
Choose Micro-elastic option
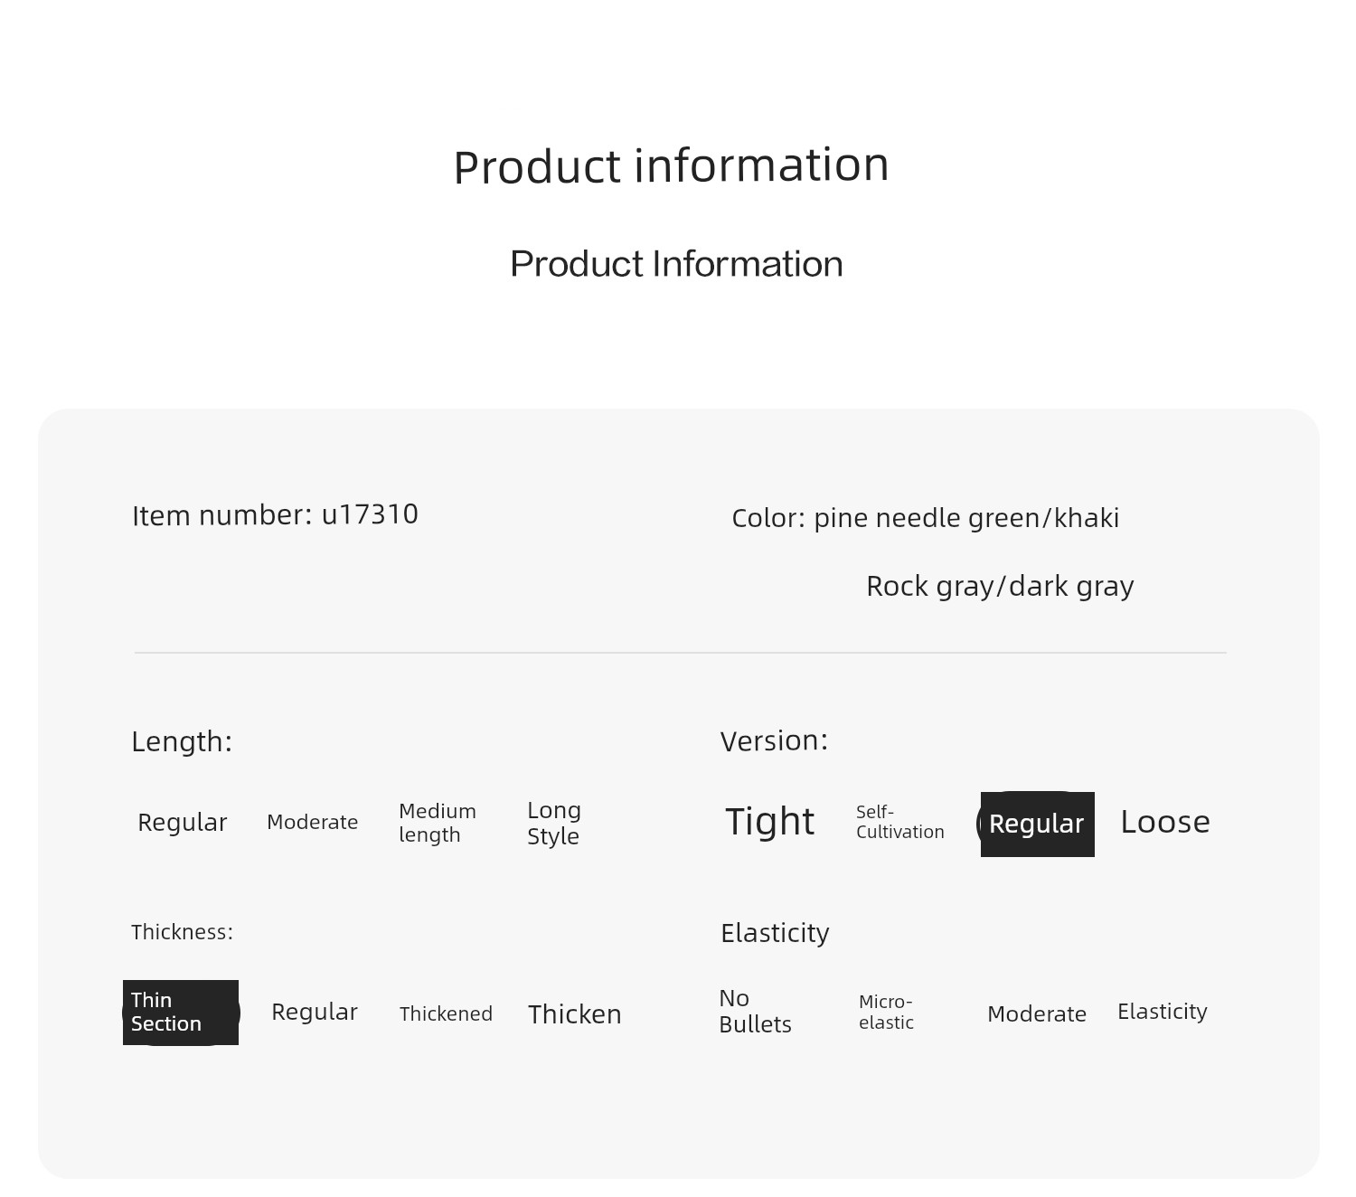point(887,1013)
